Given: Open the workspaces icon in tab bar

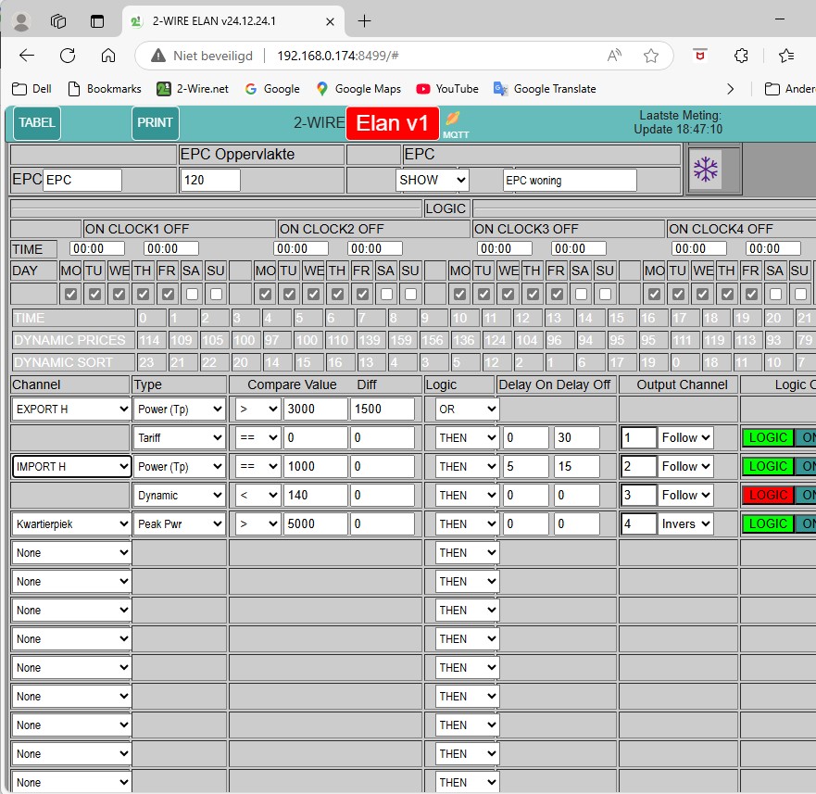Looking at the screenshot, I should point(58,21).
